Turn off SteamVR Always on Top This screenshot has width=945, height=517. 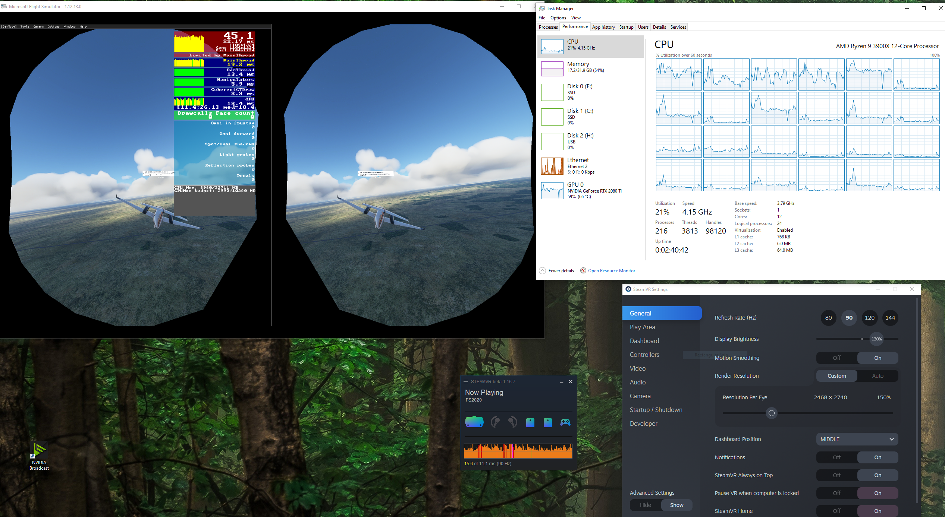836,475
